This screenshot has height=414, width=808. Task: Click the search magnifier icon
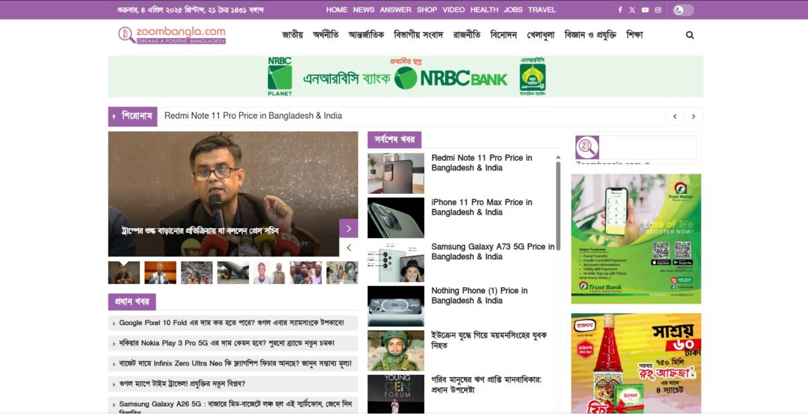(x=689, y=35)
